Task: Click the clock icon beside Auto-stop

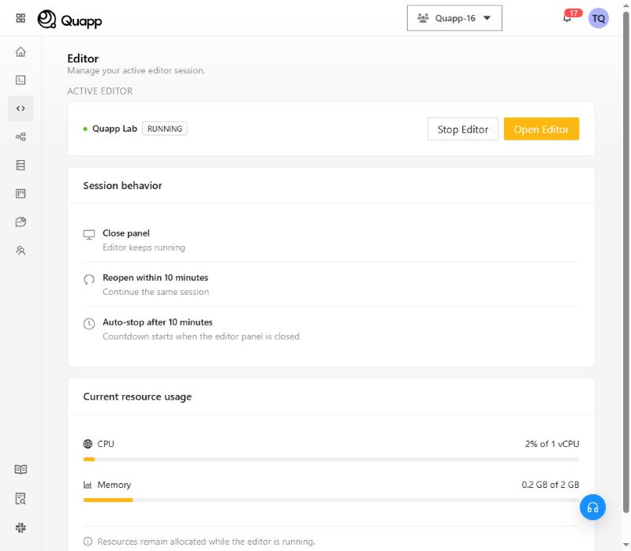Action: click(89, 324)
